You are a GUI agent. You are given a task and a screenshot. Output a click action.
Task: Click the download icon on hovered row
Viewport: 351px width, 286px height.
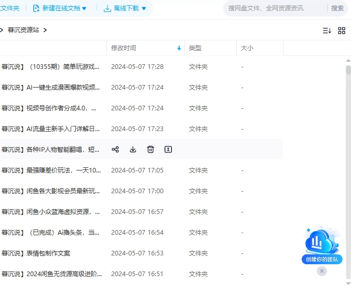tap(133, 150)
